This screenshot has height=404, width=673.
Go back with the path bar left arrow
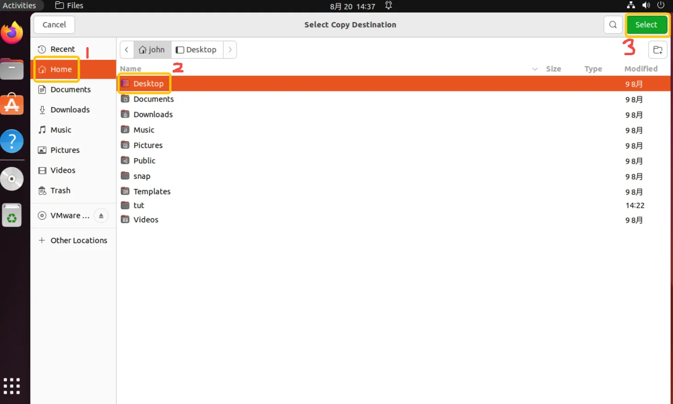tap(127, 50)
